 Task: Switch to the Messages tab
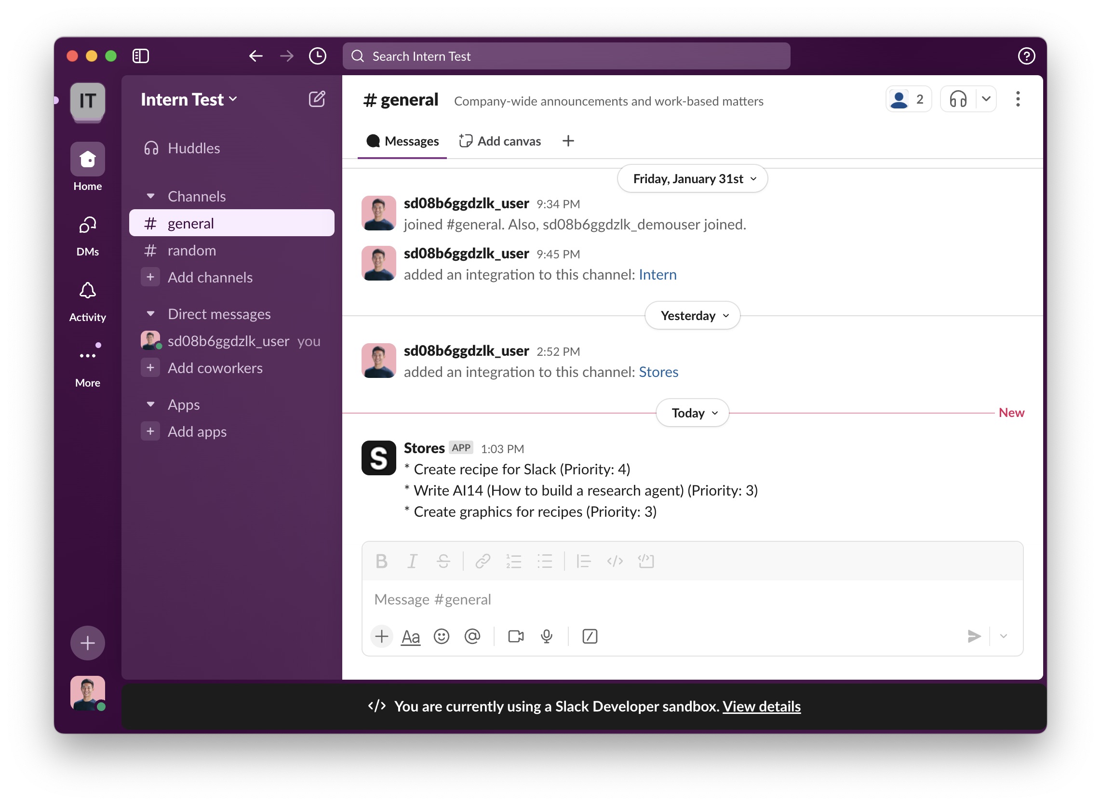[403, 141]
